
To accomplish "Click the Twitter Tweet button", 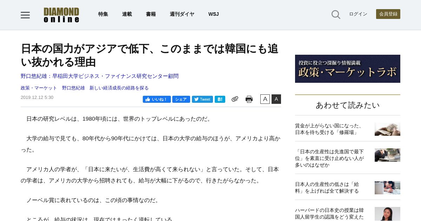I will click(x=202, y=99).
